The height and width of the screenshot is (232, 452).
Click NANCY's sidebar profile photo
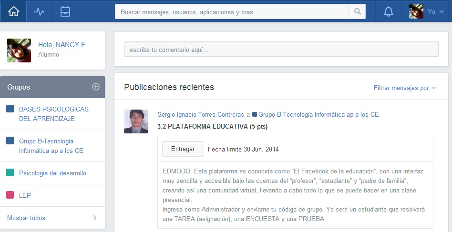point(19,50)
